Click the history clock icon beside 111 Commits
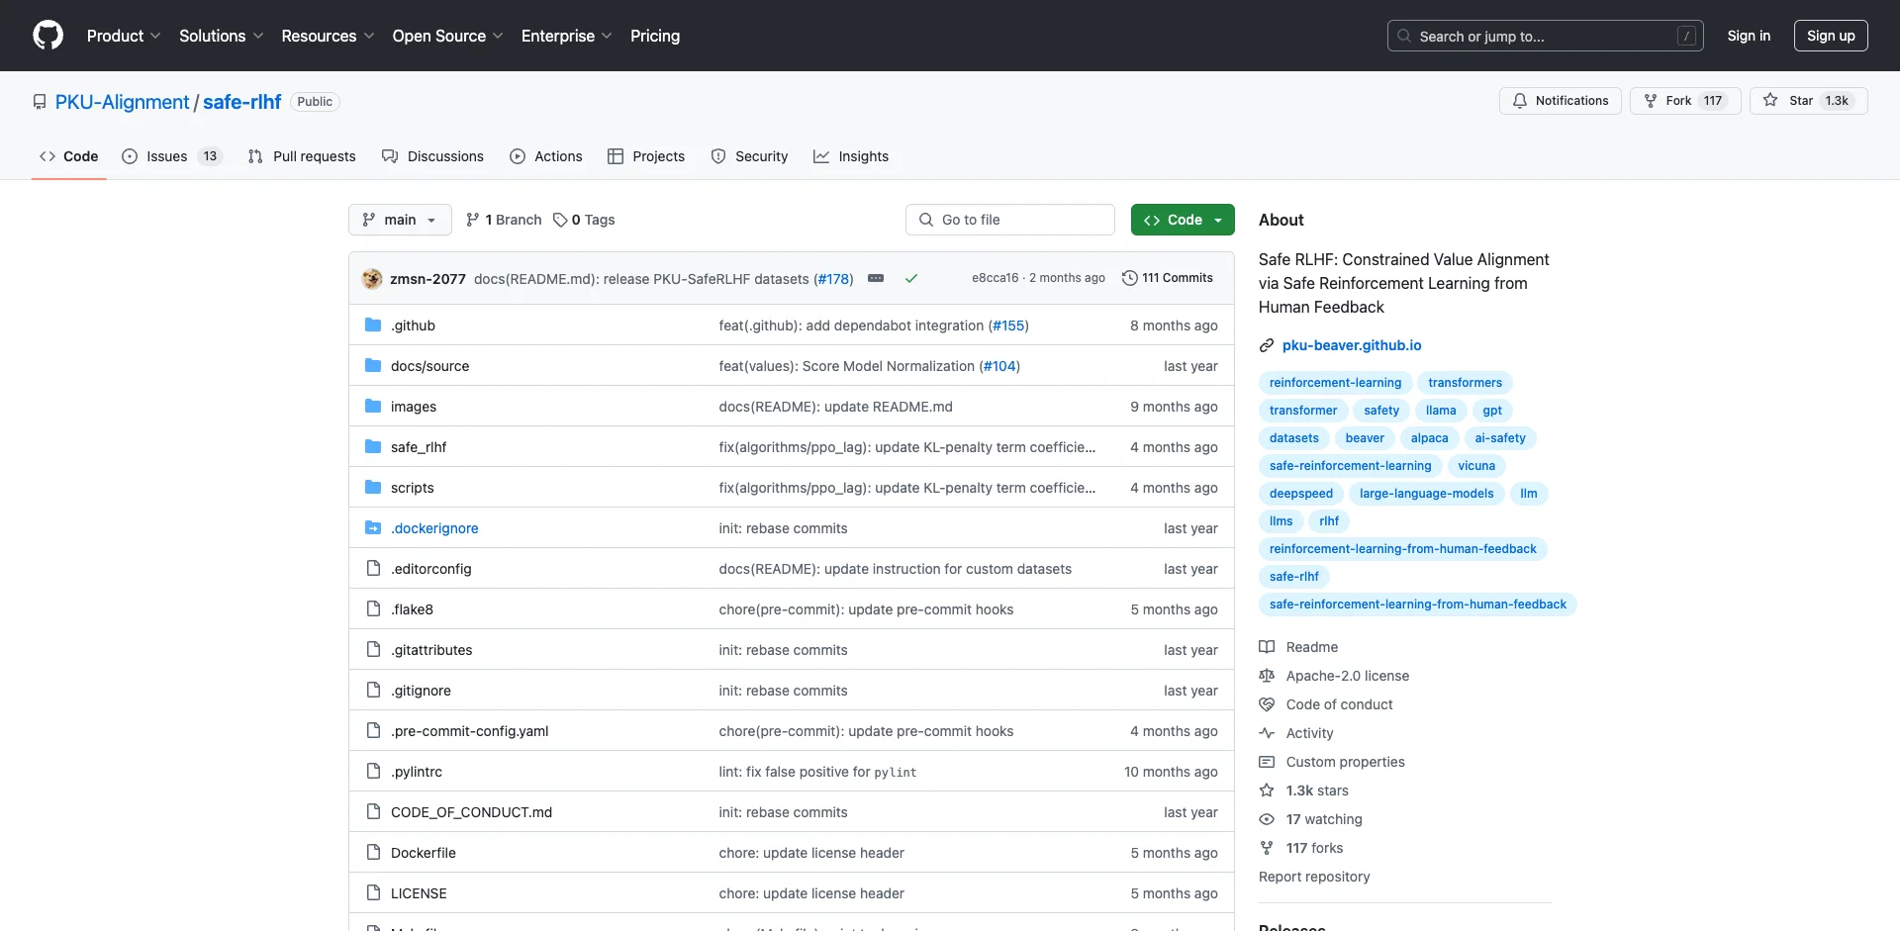The height and width of the screenshot is (931, 1900). tap(1129, 278)
